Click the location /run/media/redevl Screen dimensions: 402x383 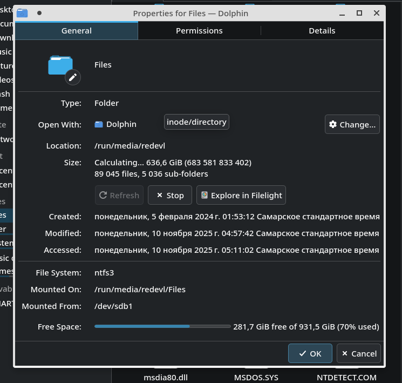130,146
